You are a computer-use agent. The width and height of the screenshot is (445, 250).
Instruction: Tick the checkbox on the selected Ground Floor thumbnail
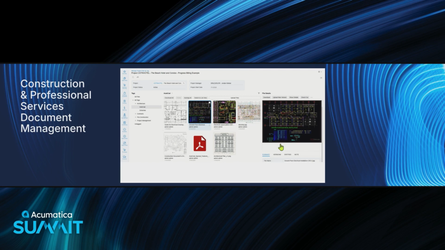coord(209,103)
